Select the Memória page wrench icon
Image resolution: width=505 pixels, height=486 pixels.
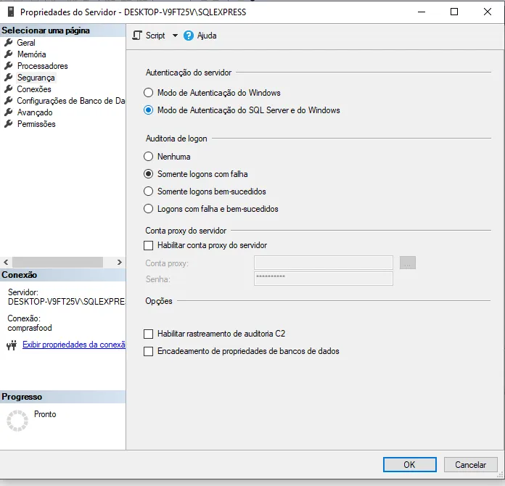click(9, 54)
